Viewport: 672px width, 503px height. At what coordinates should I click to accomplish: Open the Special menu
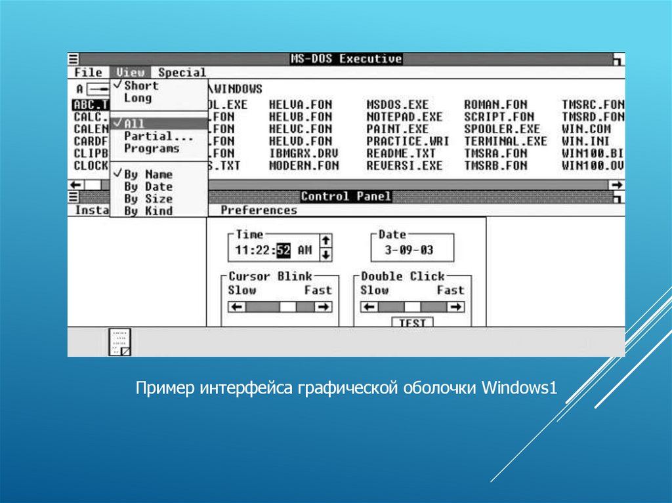[x=182, y=72]
